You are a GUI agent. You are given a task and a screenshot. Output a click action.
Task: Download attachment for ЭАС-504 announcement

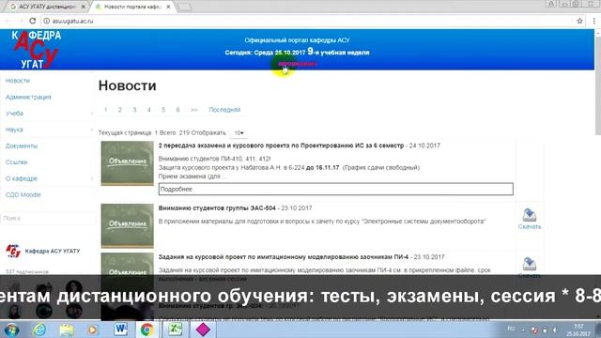point(530,219)
